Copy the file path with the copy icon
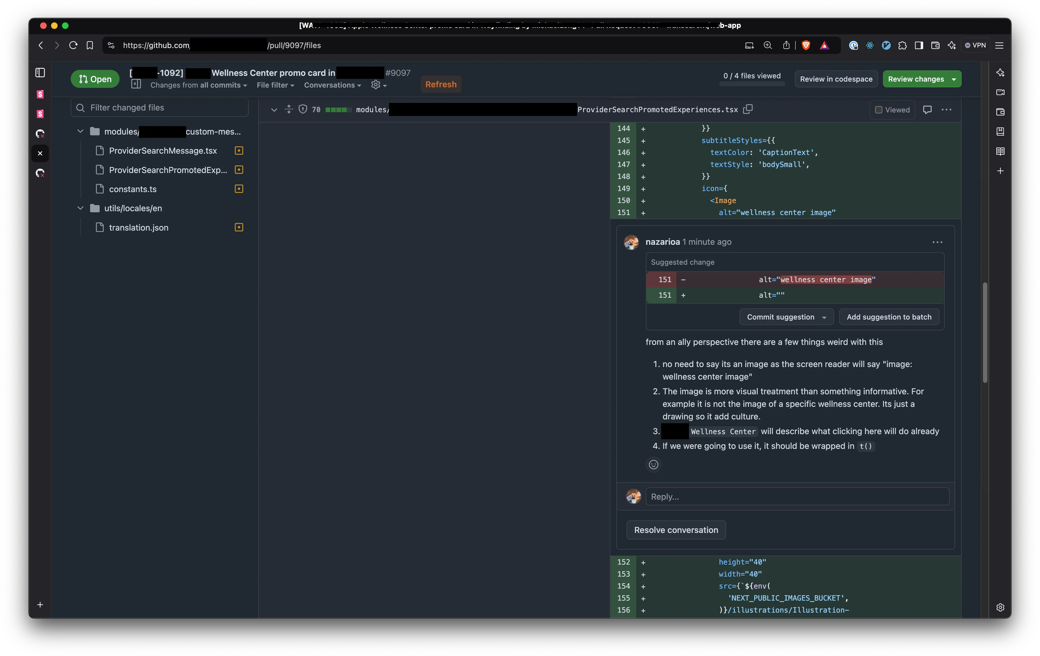1040x656 pixels. 748,109
